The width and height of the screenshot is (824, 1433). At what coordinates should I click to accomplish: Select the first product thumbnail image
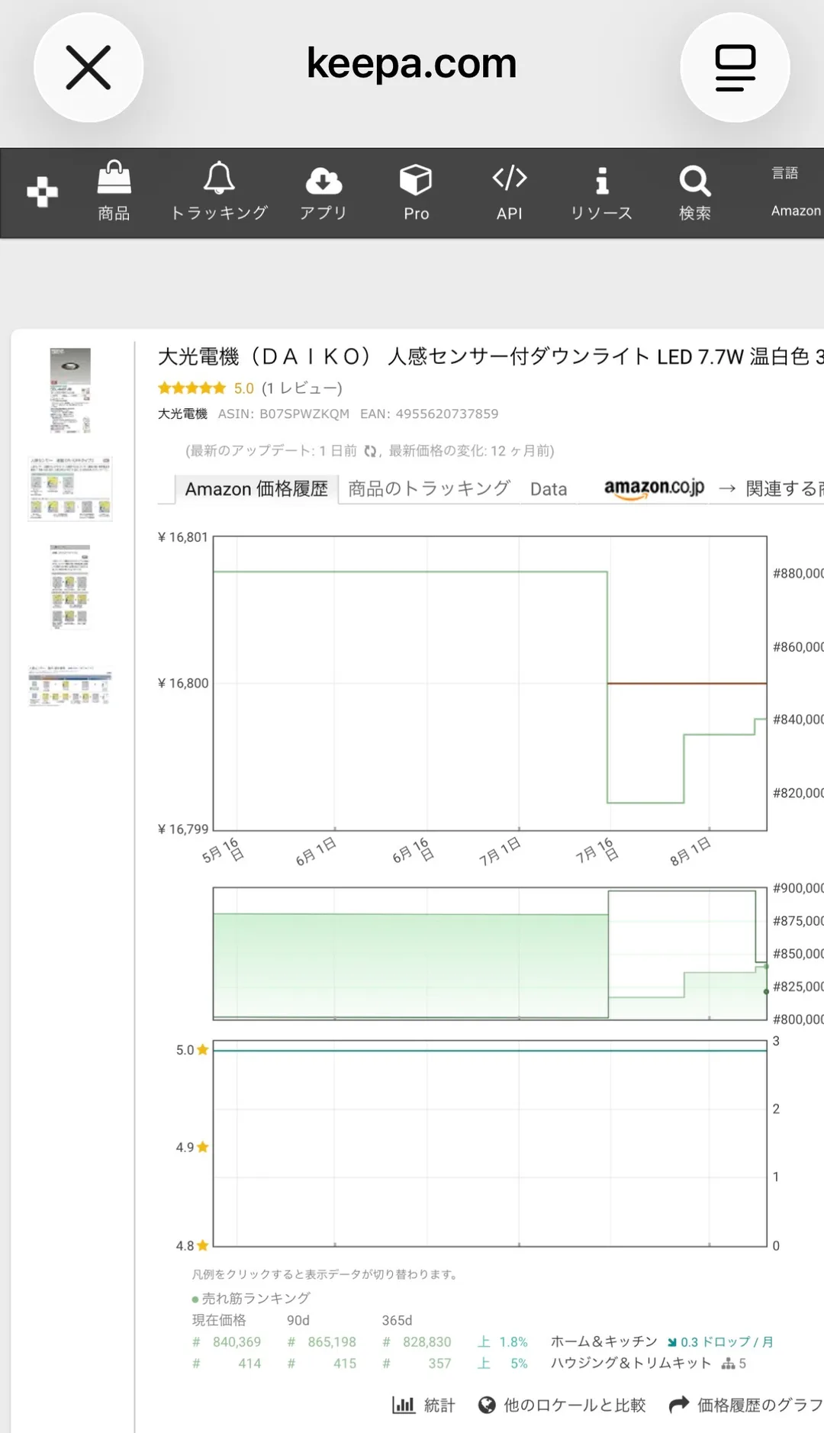(x=70, y=391)
